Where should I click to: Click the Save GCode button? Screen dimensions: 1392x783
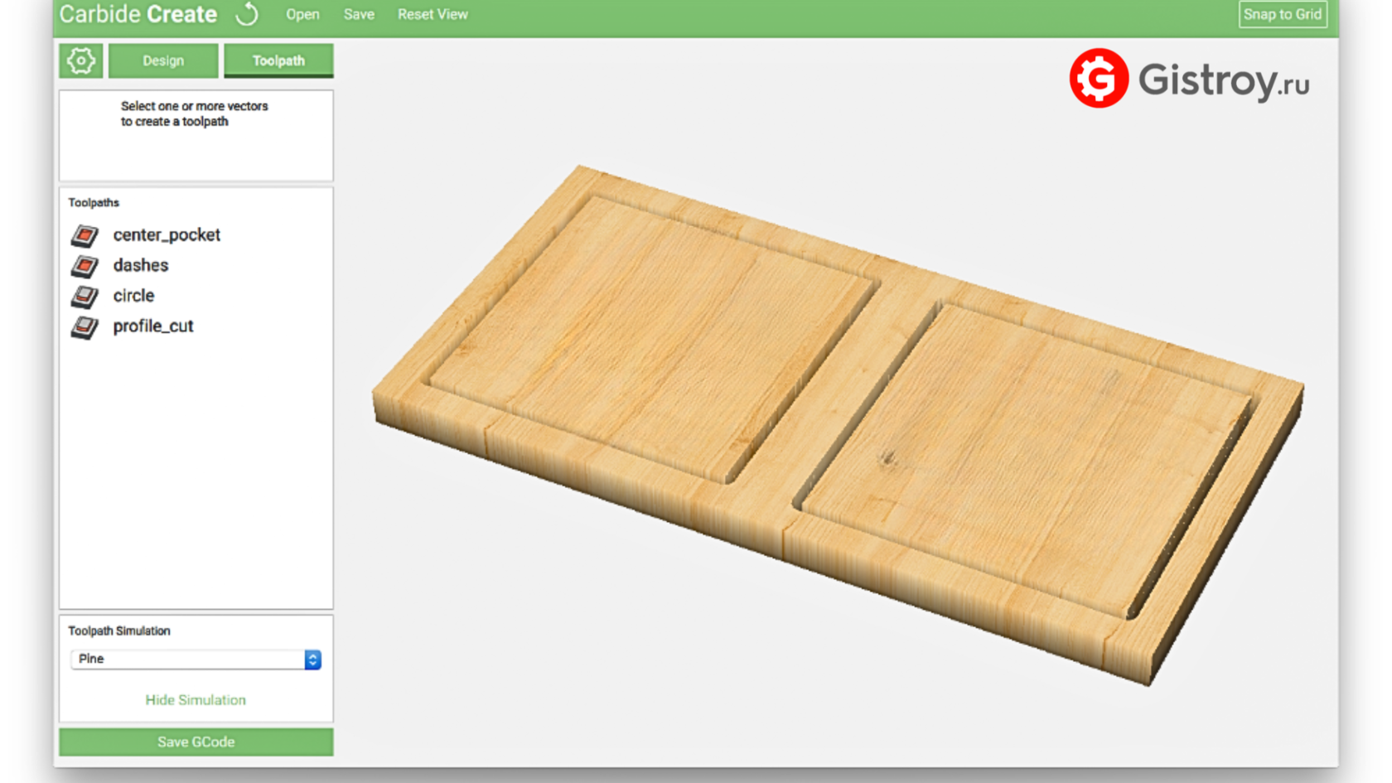[196, 742]
